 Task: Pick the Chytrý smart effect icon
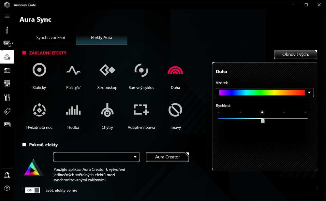click(107, 110)
